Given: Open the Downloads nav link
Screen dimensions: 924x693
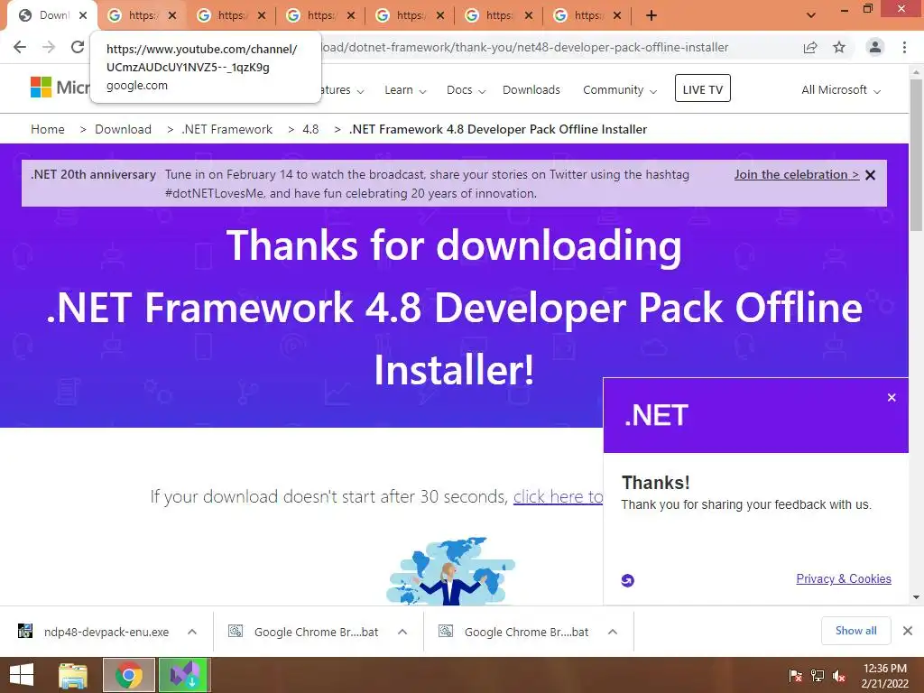Looking at the screenshot, I should pos(531,90).
